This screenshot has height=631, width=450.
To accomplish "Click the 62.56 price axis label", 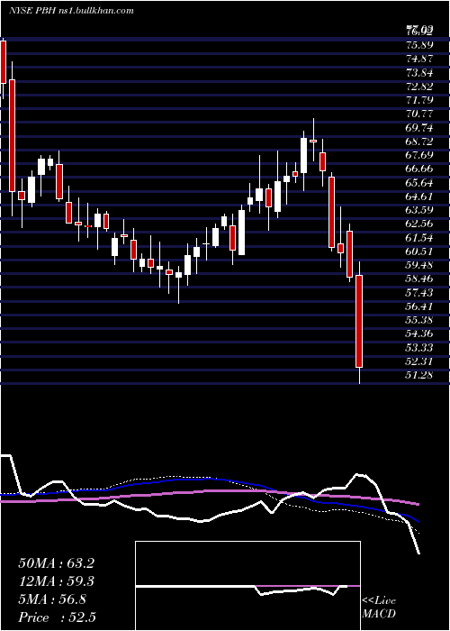I will coord(419,224).
